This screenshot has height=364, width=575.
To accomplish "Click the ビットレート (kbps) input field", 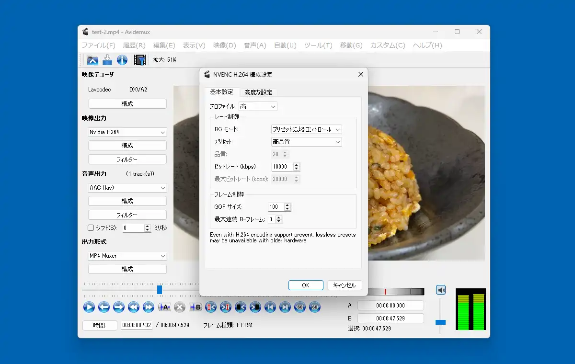I will [x=282, y=167].
